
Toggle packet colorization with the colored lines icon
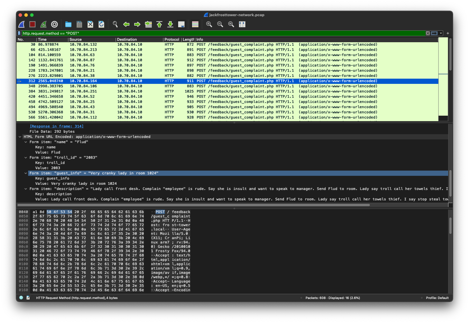[x=195, y=25]
